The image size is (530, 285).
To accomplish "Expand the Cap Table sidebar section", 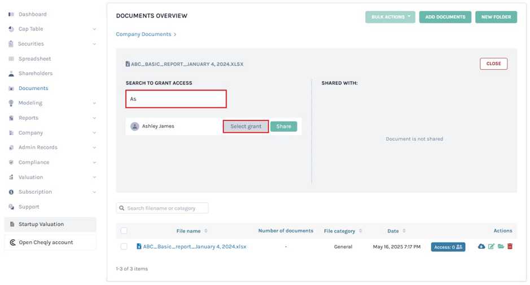I will point(94,29).
